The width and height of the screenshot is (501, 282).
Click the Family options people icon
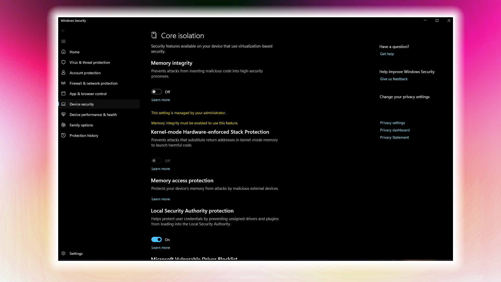pos(63,125)
